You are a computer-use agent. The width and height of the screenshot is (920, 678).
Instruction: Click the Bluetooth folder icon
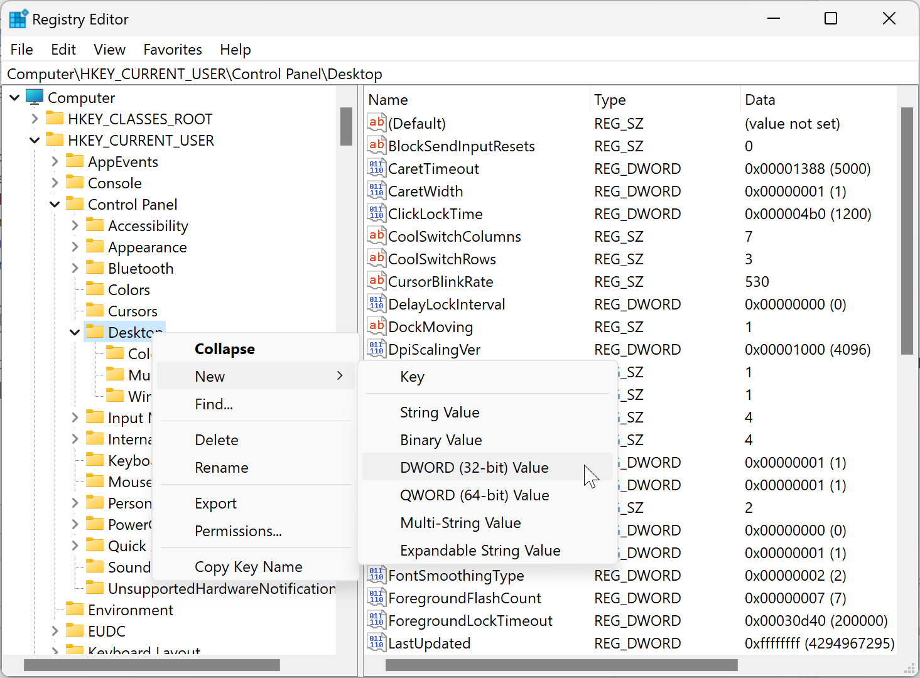pyautogui.click(x=95, y=268)
